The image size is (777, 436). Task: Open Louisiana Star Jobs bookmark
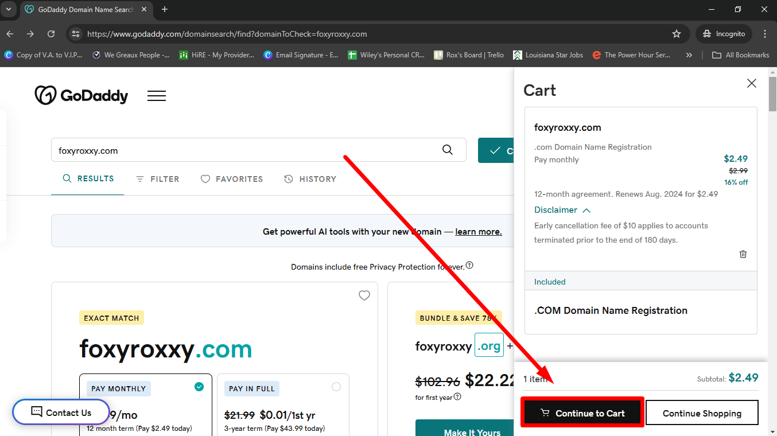[548, 55]
